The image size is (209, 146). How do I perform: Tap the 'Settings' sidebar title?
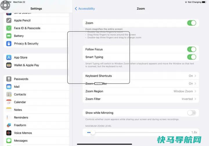[x=36, y=8]
